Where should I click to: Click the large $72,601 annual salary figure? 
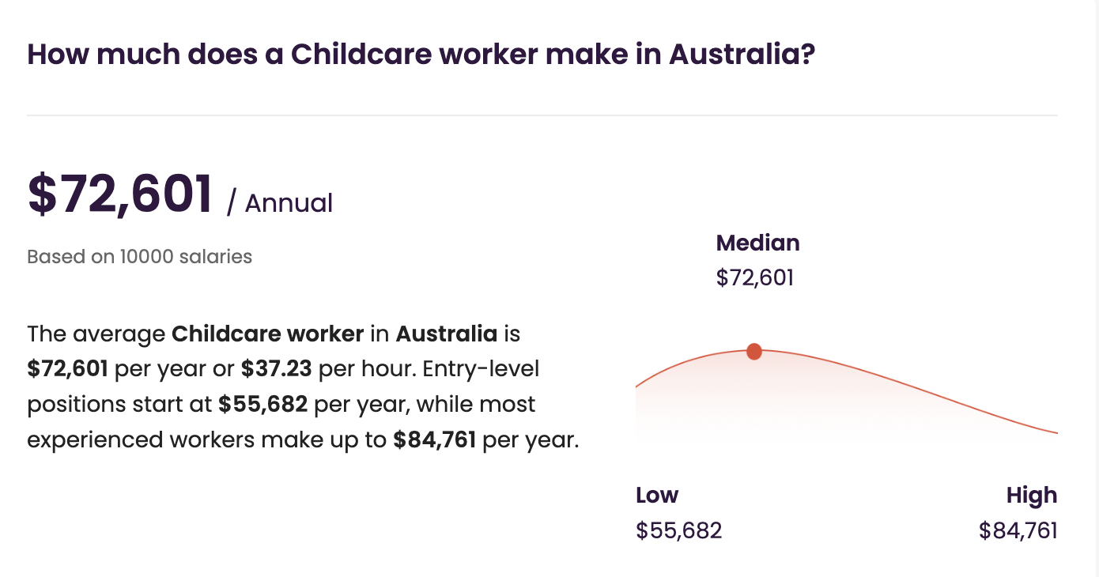pyautogui.click(x=120, y=194)
